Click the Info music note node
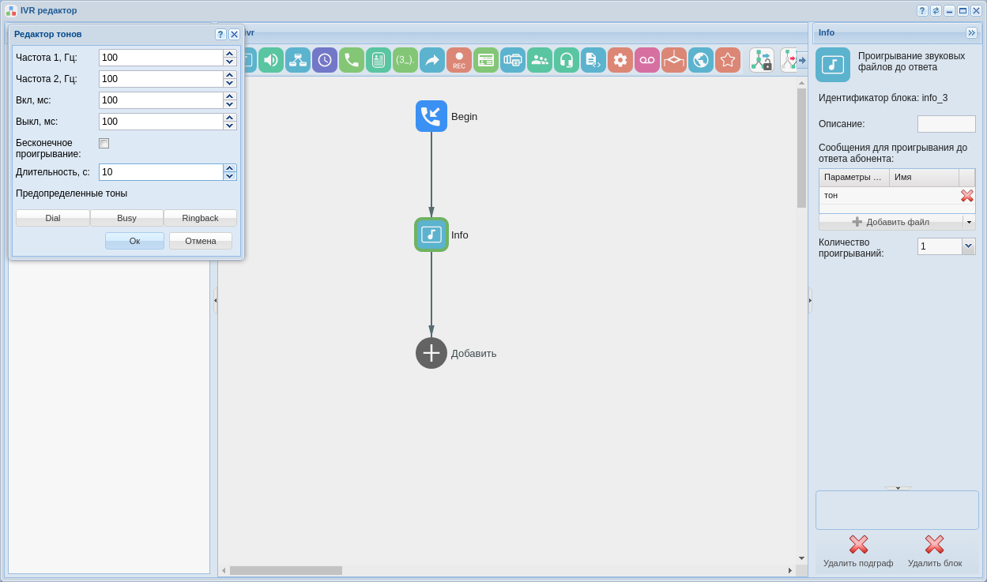The width and height of the screenshot is (987, 582). [431, 235]
